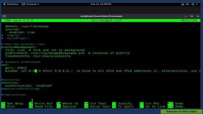Click the terminal window icon in title bar
This screenshot has height=114, width=203.
[x=4, y=16]
